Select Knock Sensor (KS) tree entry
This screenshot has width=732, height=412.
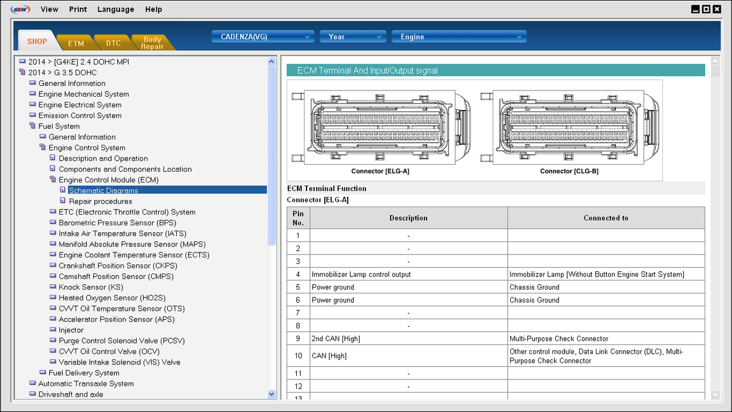click(91, 287)
